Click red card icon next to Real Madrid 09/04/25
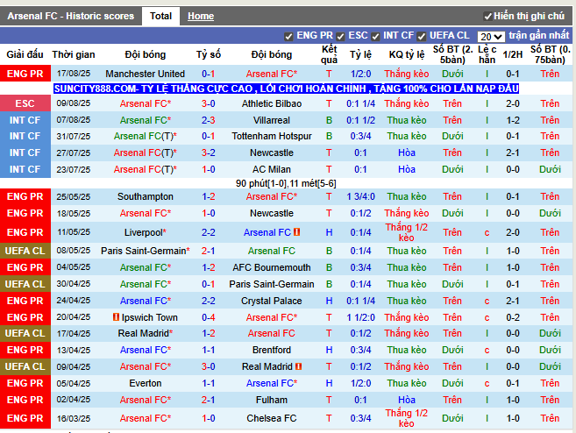 pos(299,366)
